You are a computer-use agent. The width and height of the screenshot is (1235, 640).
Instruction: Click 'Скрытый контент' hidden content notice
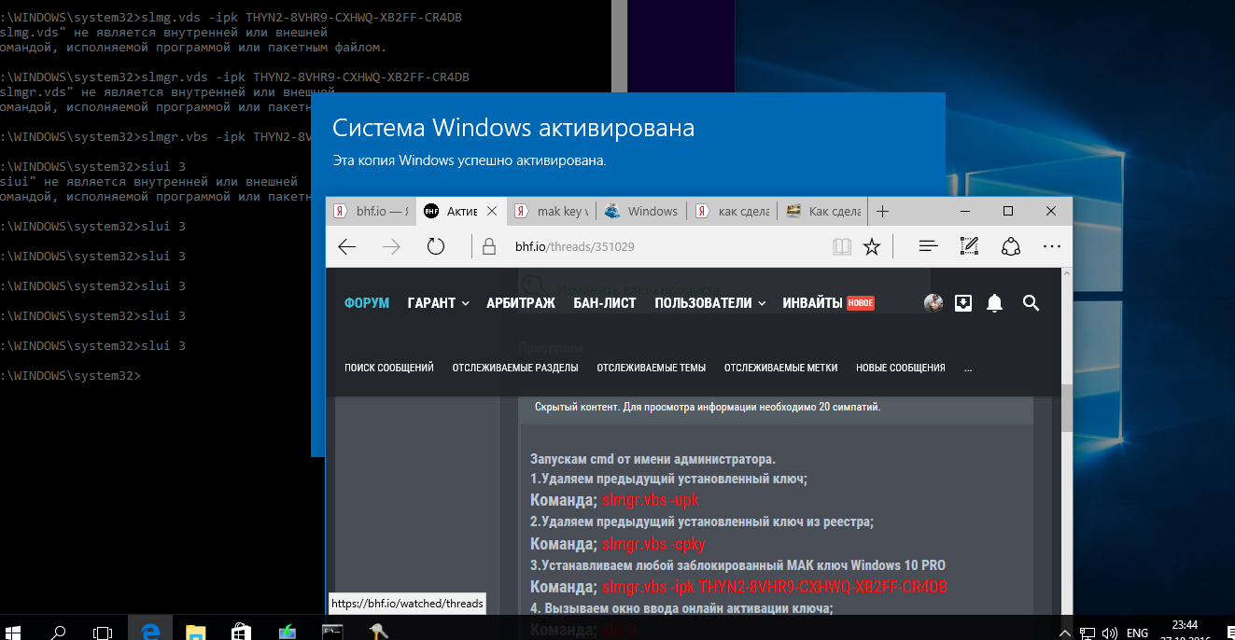(x=708, y=407)
